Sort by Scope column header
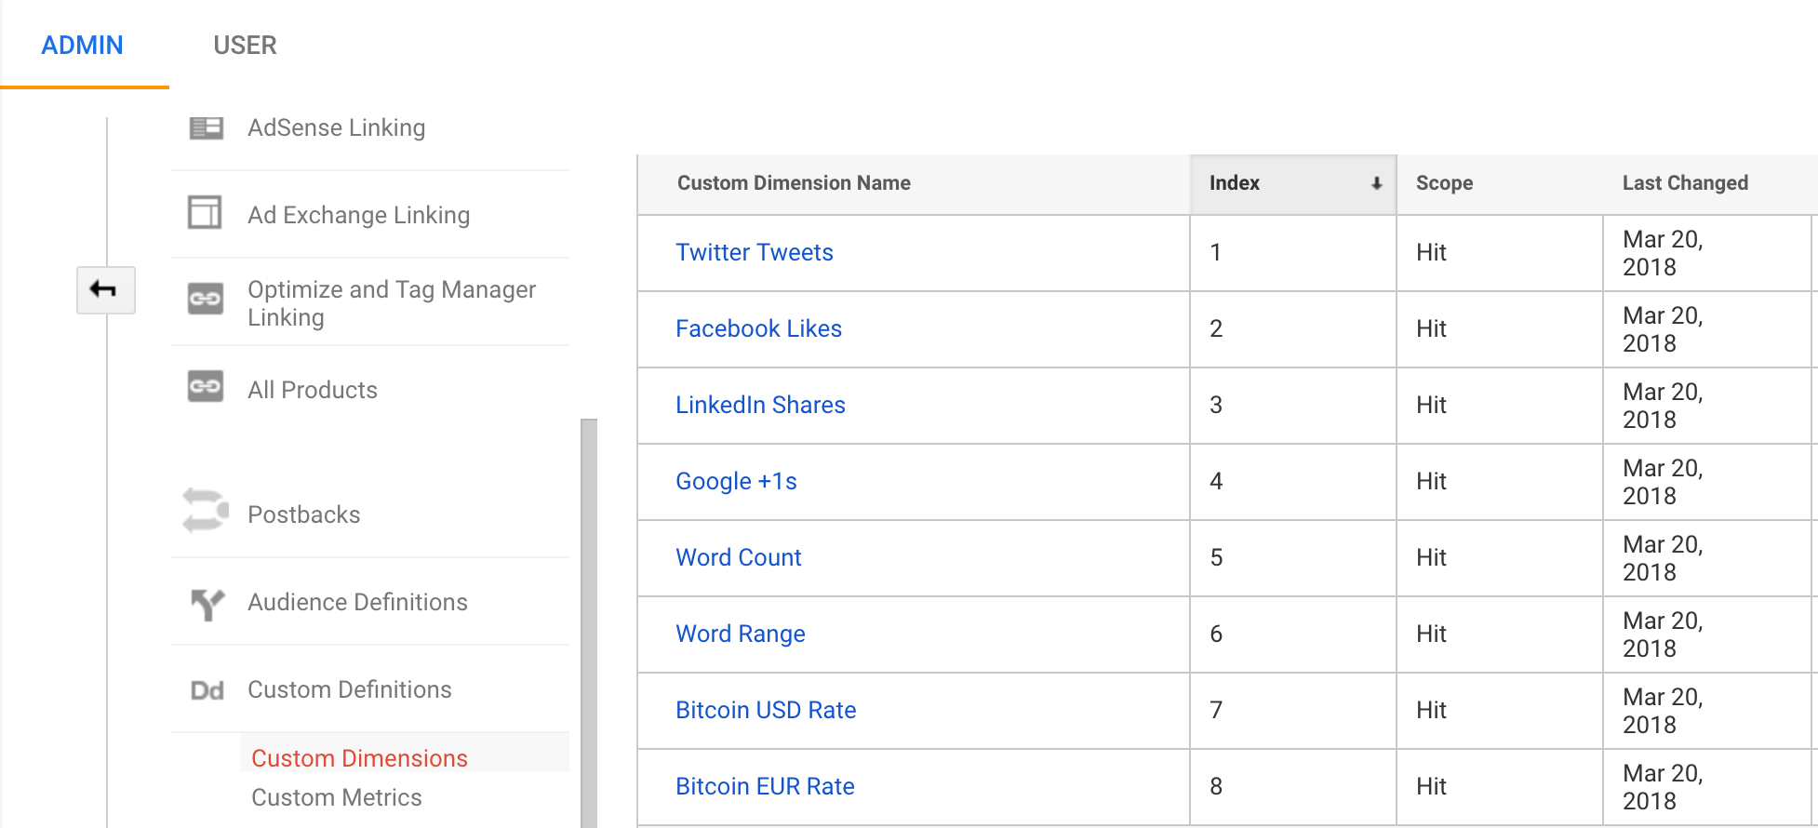1818x828 pixels. click(1444, 183)
